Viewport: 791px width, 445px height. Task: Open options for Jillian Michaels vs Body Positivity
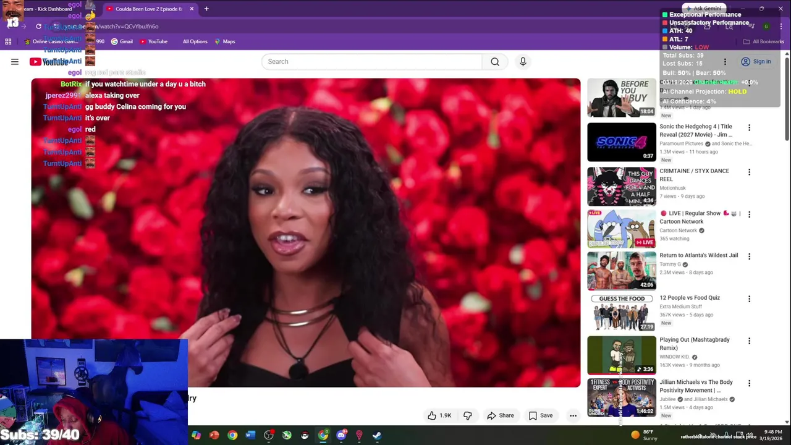749,384
